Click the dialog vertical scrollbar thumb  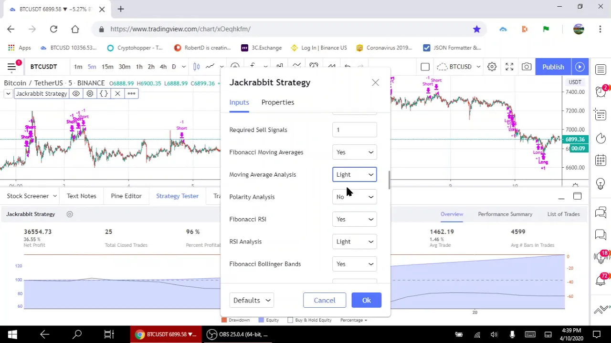click(389, 180)
